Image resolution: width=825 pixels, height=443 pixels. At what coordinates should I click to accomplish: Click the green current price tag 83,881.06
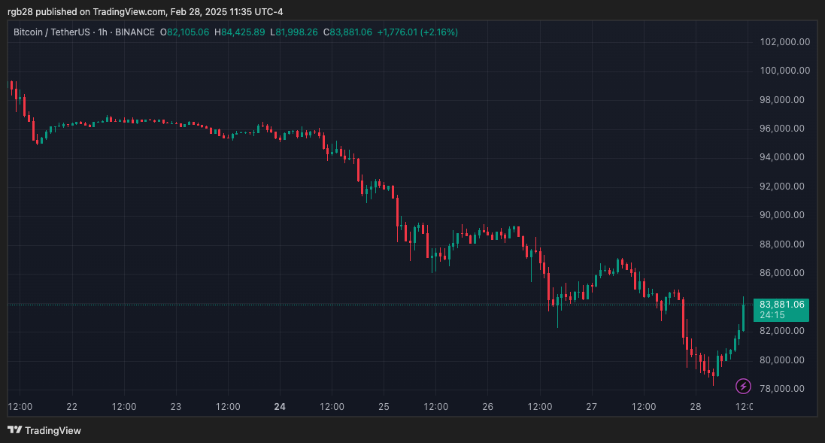[x=782, y=305]
